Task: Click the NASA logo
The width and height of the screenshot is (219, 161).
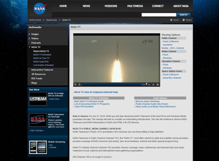Action: (x=40, y=9)
